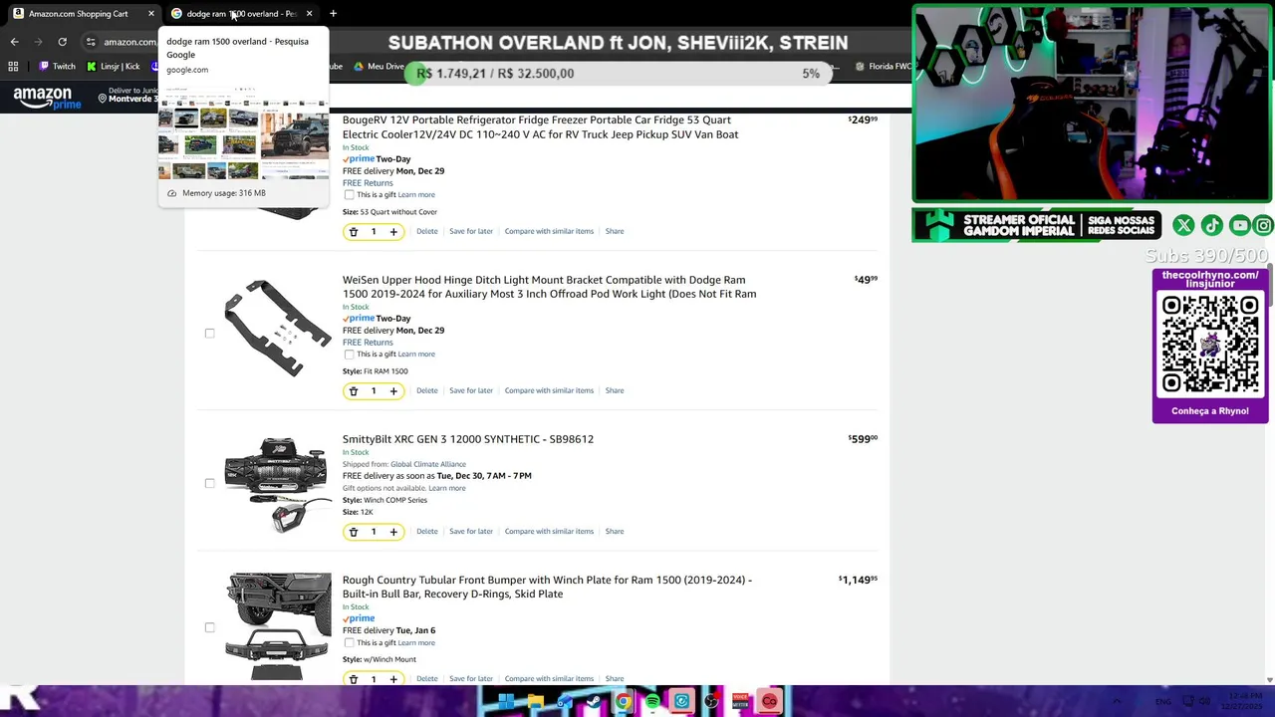Screen dimensions: 1275x717
Task: Compare SmittyBilt winch with similar items
Action: [x=549, y=531]
